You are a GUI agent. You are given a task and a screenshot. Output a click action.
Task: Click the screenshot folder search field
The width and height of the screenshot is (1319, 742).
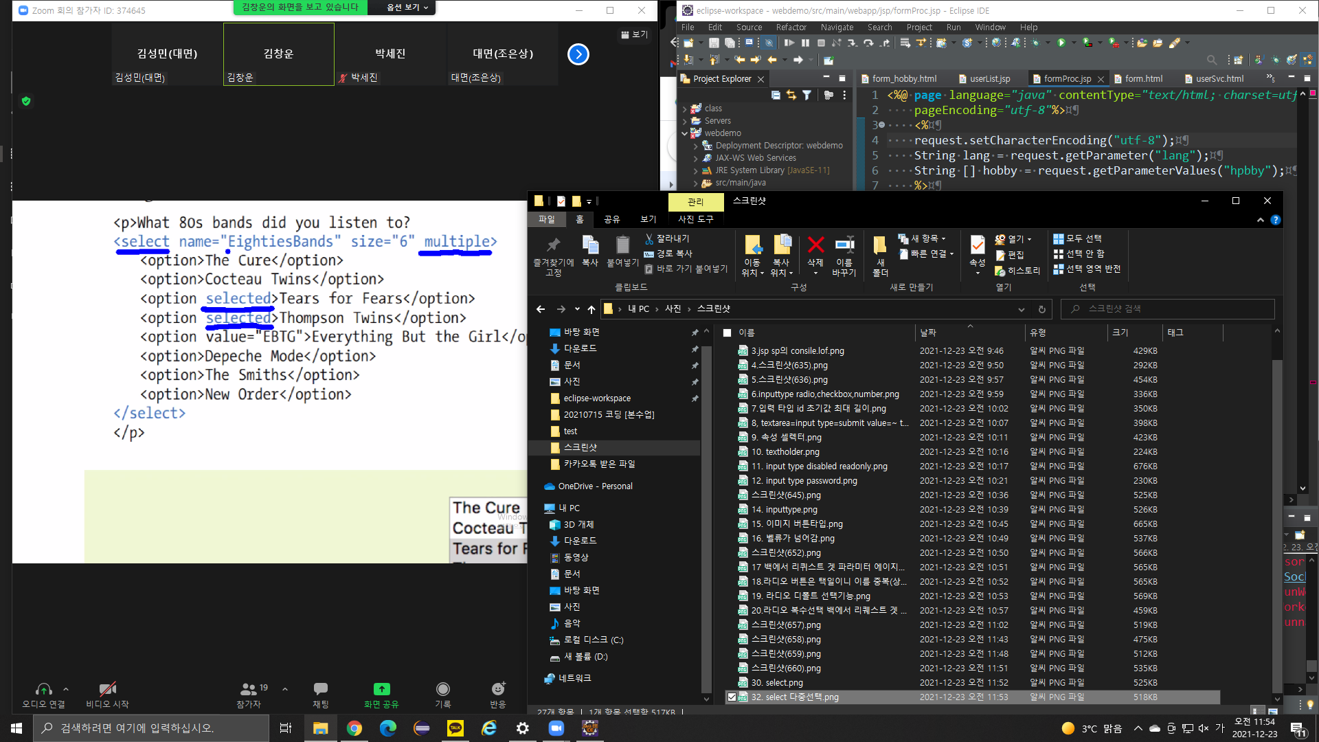(x=1168, y=308)
